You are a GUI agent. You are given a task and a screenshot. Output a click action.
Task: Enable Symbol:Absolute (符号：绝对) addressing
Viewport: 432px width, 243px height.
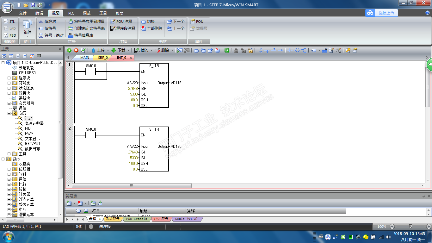51,35
